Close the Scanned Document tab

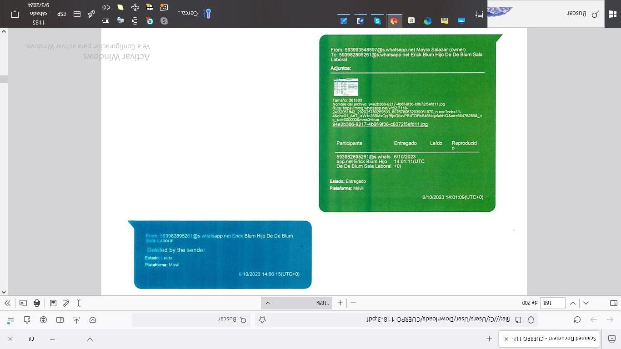(506, 339)
